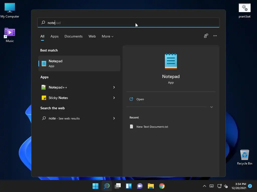Expand the More filter dropdown
Image resolution: width=257 pixels, height=192 pixels.
(x=107, y=36)
